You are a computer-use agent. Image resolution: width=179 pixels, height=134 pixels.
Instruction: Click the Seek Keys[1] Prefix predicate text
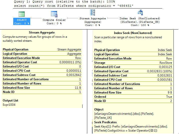[131, 128]
